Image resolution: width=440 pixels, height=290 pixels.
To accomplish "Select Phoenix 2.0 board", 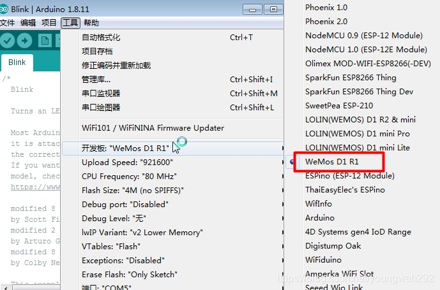I will pos(326,22).
